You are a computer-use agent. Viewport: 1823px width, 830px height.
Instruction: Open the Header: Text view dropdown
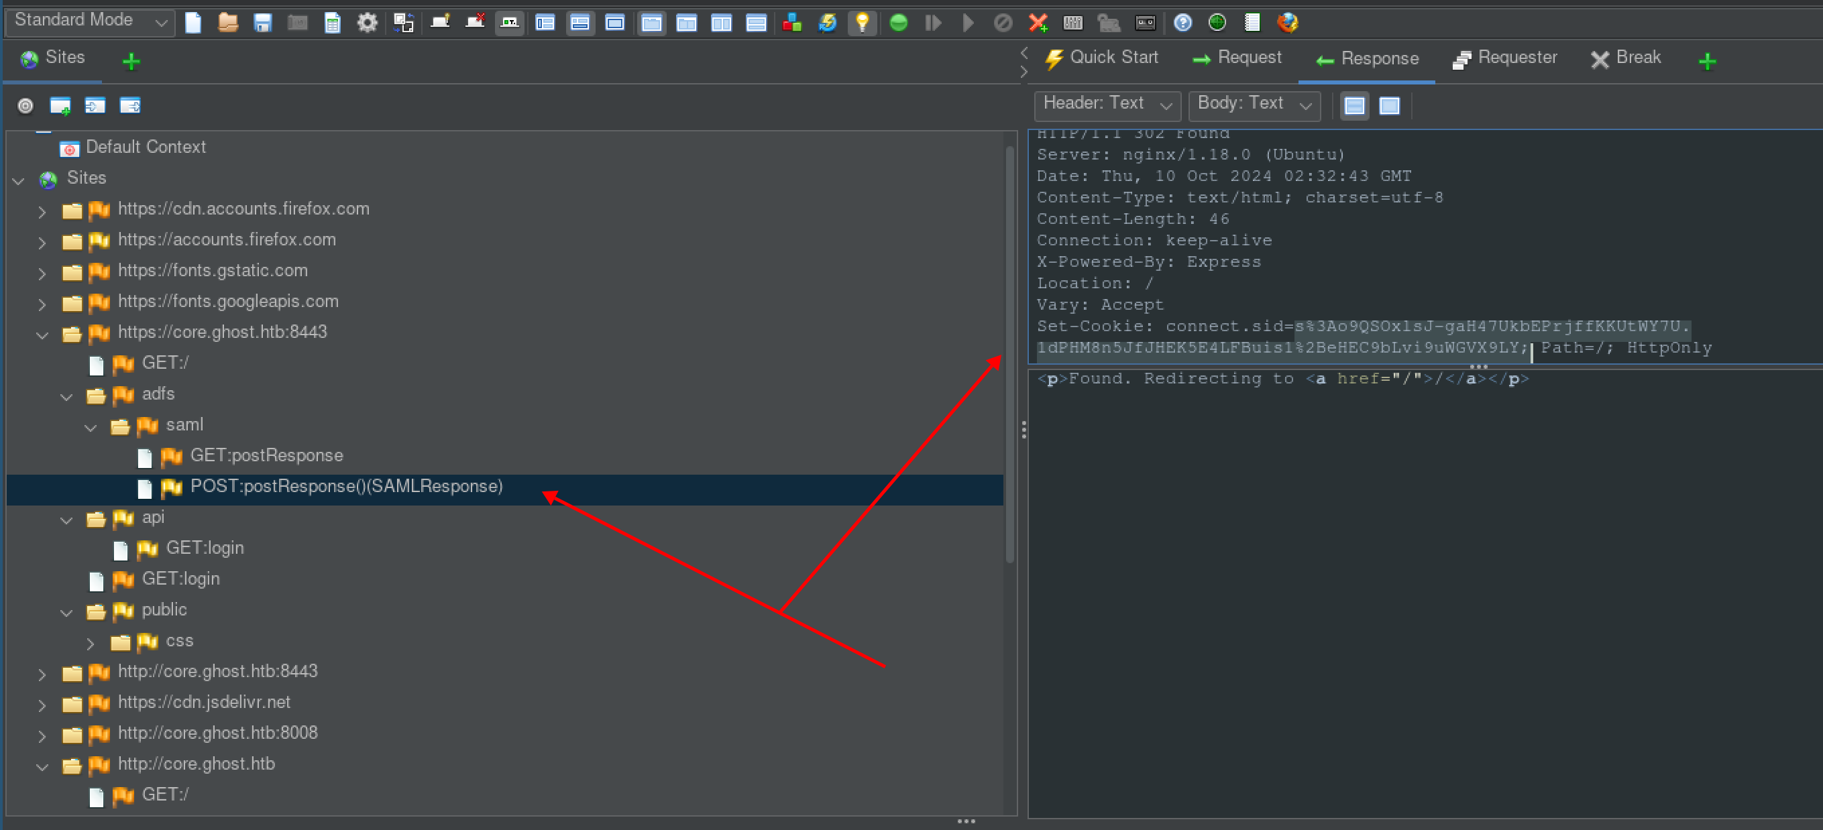1107,105
